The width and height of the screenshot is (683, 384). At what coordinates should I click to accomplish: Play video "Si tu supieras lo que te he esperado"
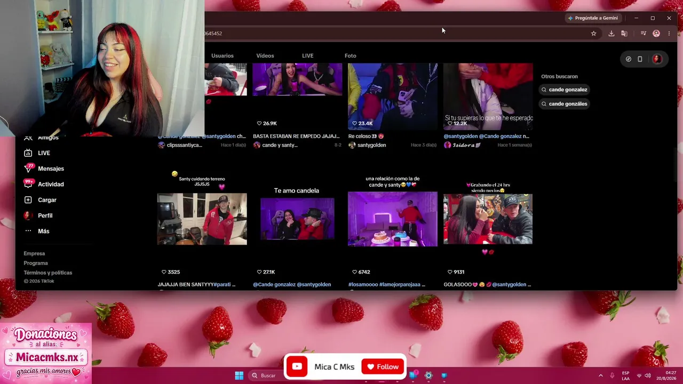pyautogui.click(x=488, y=96)
